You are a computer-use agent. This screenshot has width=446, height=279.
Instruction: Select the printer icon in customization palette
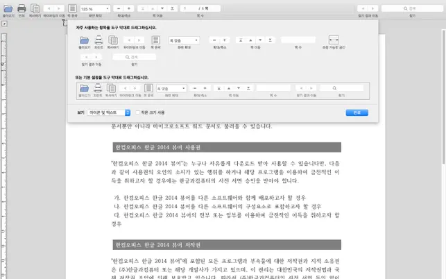98,41
